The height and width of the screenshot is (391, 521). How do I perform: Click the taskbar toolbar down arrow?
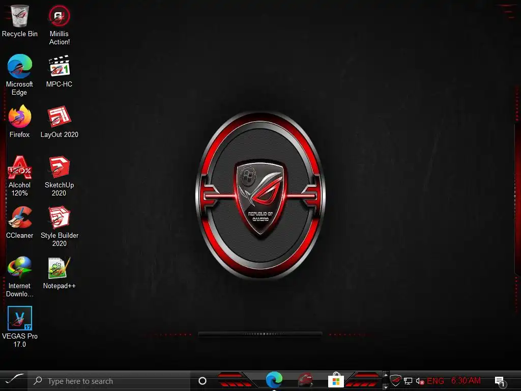386,387
